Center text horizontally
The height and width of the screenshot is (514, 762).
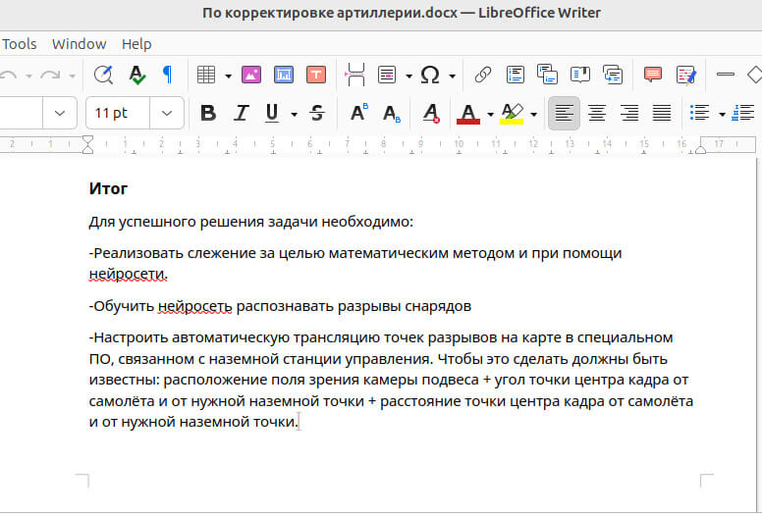596,113
